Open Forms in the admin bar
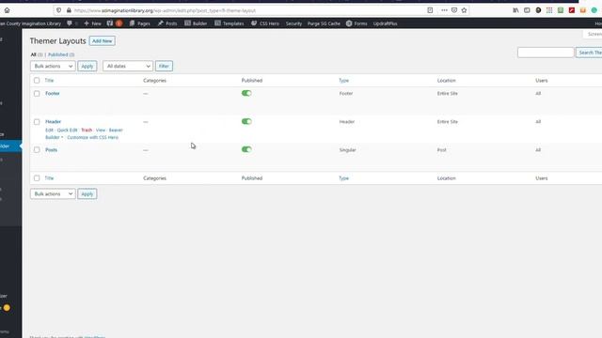The width and height of the screenshot is (602, 338). (356, 23)
